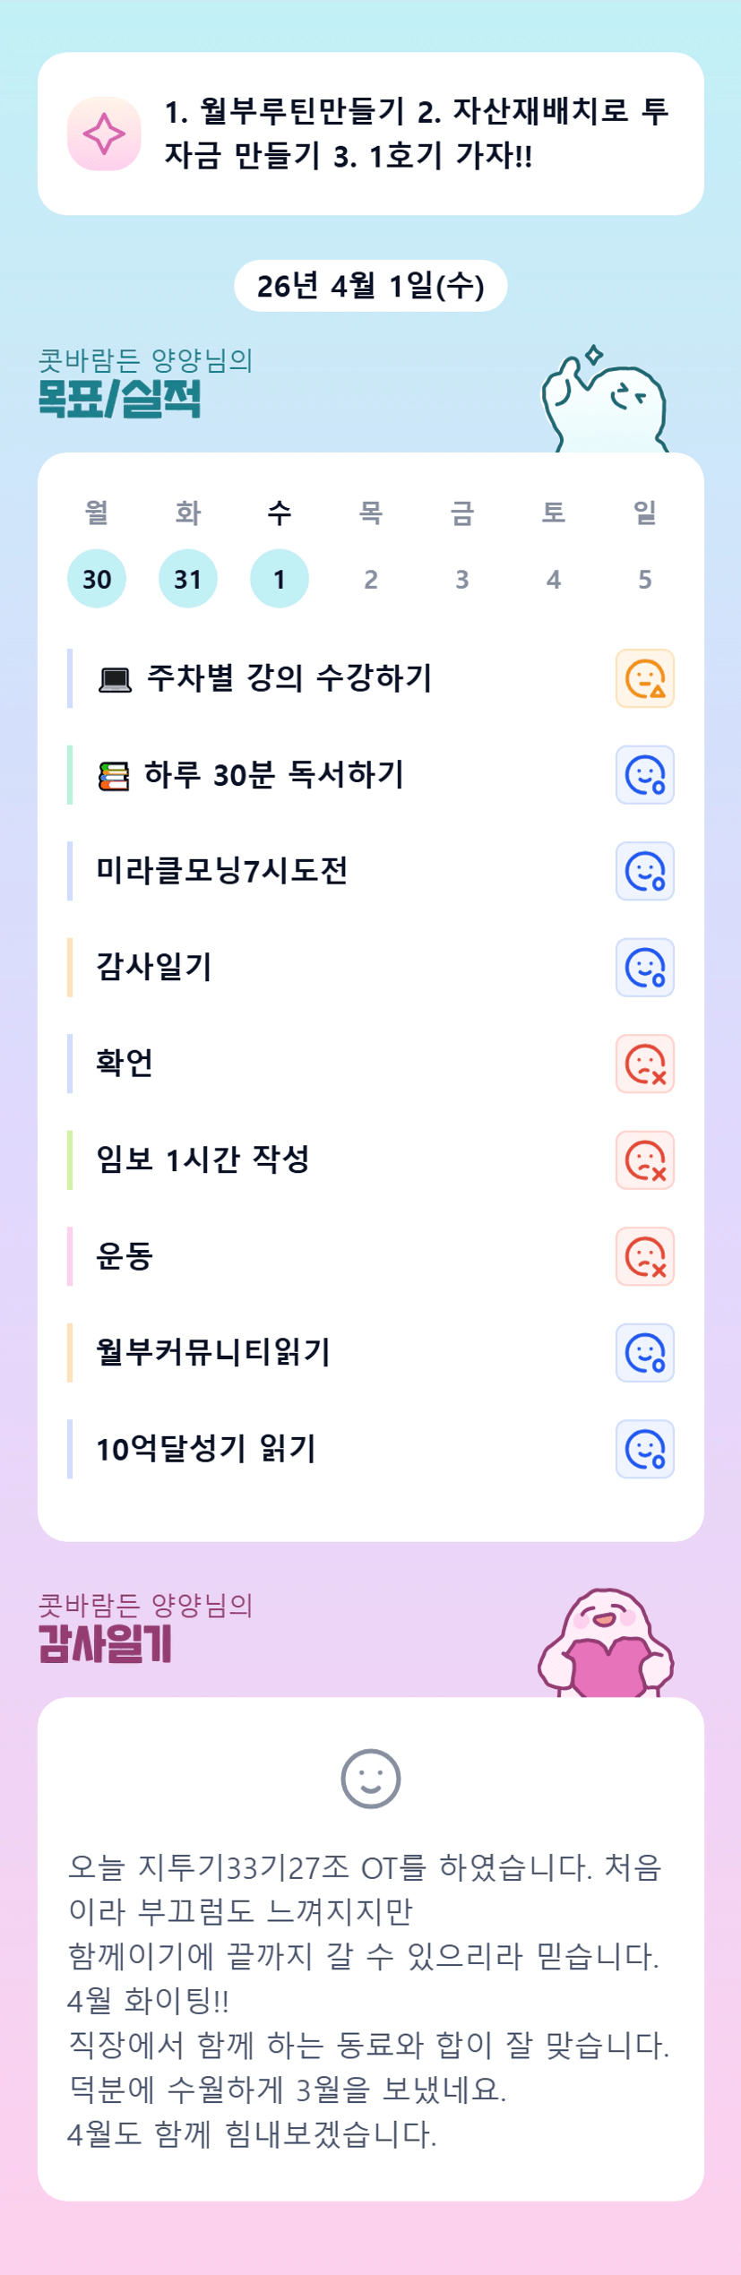The image size is (741, 2275).
Task: Click the sparkle icon beside the goals note
Action: coord(104,134)
